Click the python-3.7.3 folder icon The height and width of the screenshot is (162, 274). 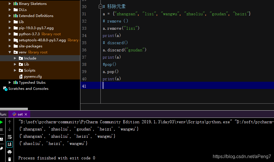click(x=16, y=34)
